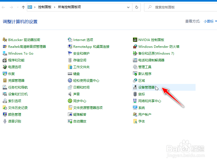The height and width of the screenshot is (163, 217).
Task: Click the Windows To Go icon
Action: 5,53
